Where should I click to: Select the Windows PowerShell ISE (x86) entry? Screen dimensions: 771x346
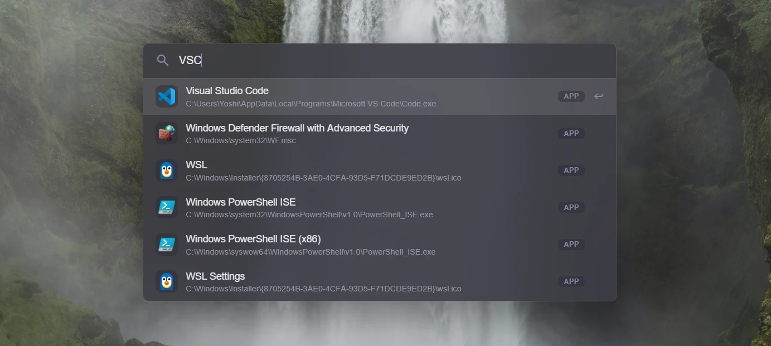(380, 245)
